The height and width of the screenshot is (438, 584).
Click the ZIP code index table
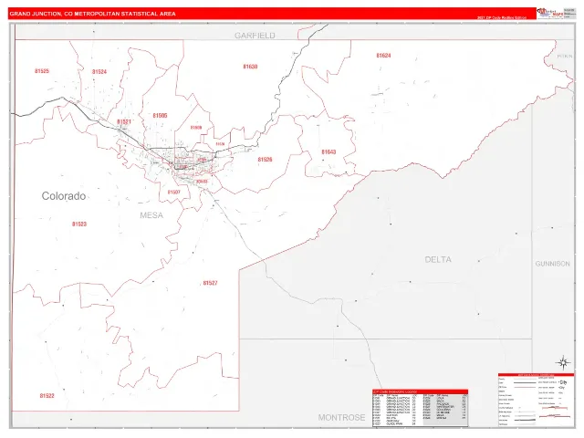pyautogui.click(x=420, y=408)
